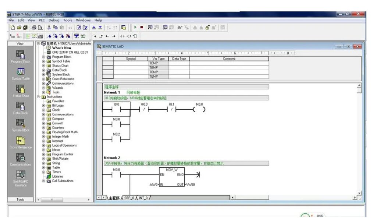Expand the Timers instruction folder

(x=44, y=172)
